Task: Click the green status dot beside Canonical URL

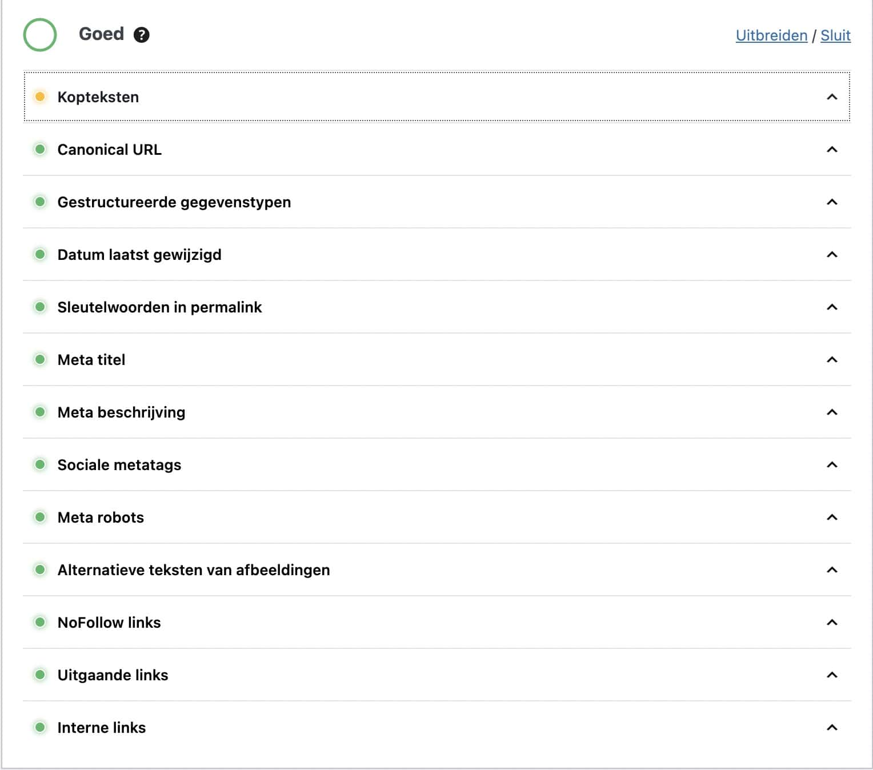Action: (x=40, y=149)
